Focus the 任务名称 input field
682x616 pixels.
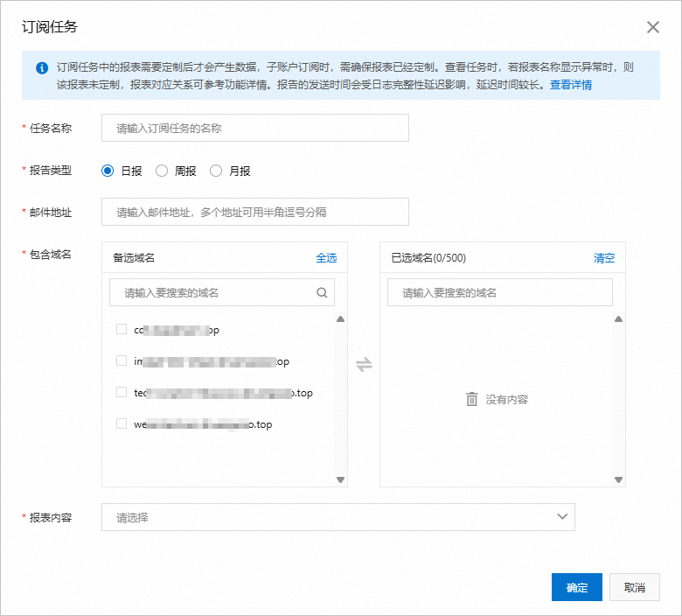coord(255,128)
